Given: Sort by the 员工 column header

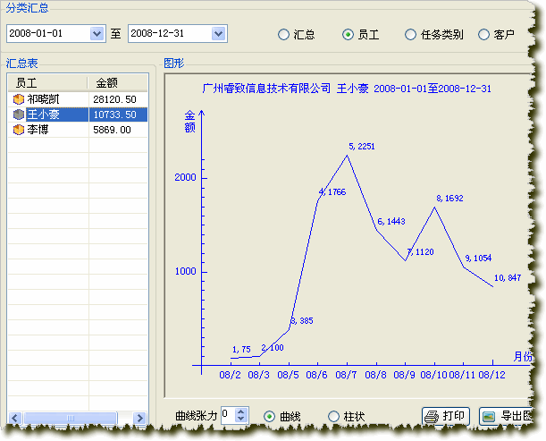Looking at the screenshot, I should coord(47,82).
